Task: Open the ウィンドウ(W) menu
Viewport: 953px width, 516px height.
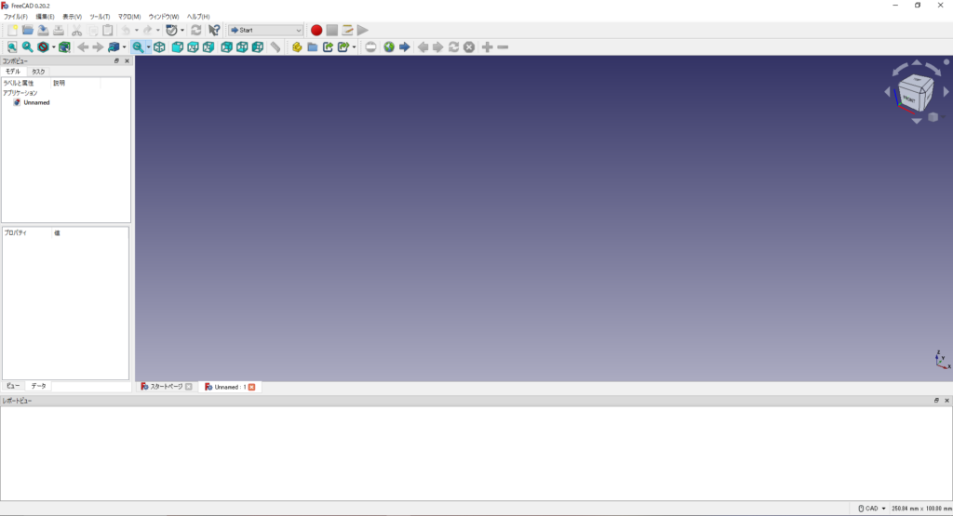Action: (164, 17)
